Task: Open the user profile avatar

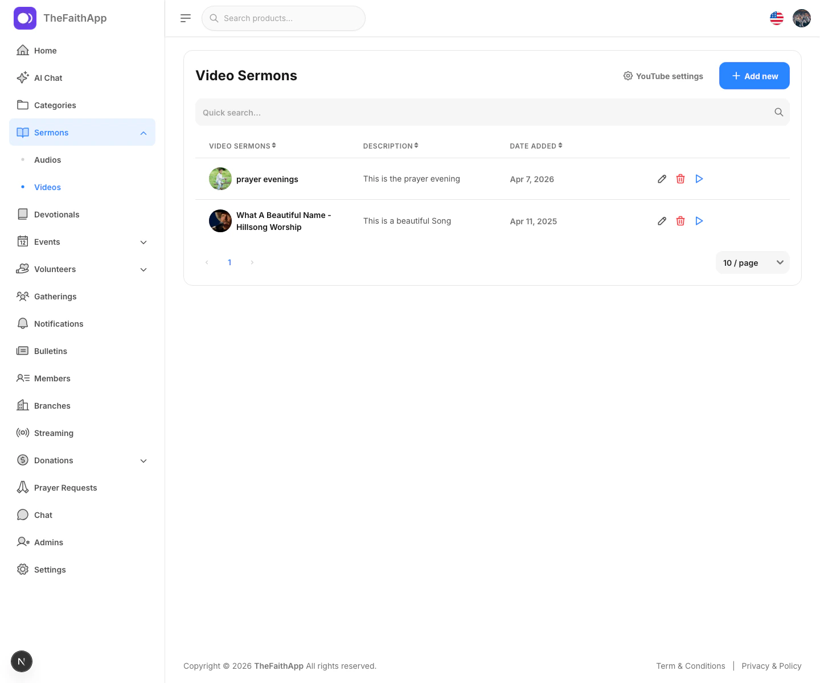Action: [802, 18]
